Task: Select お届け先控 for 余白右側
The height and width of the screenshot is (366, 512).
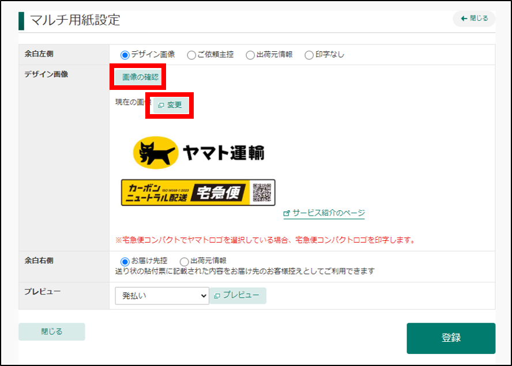Action: point(125,262)
